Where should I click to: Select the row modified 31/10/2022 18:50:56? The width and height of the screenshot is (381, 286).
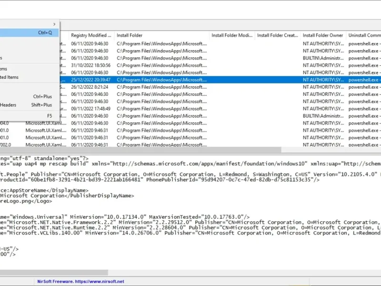pos(220,65)
